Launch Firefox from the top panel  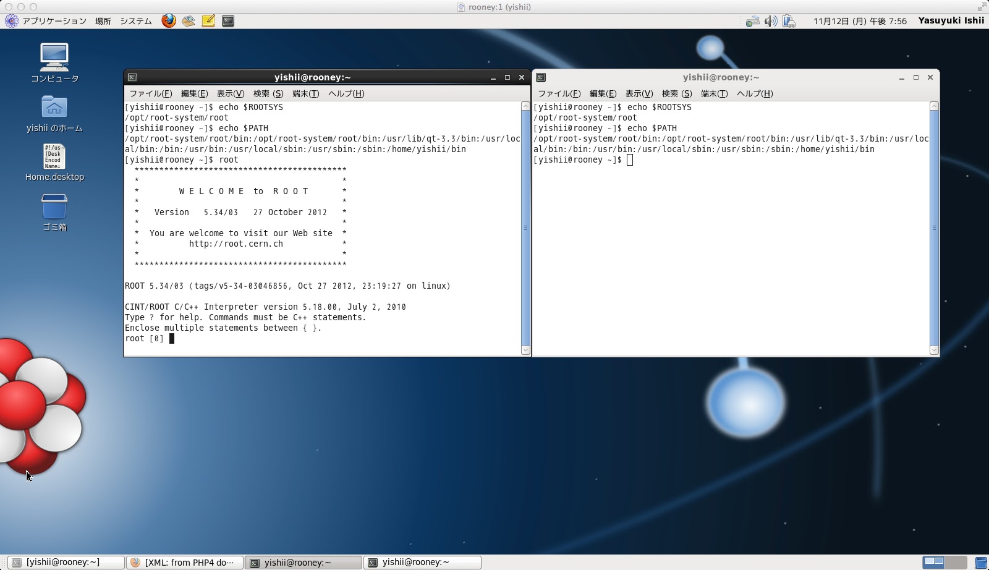[169, 20]
